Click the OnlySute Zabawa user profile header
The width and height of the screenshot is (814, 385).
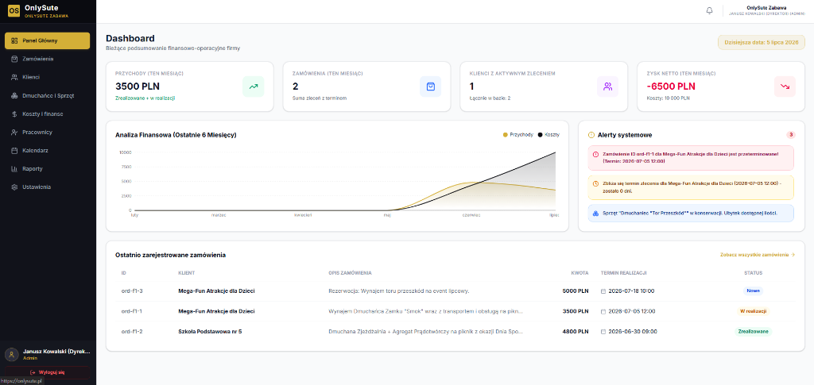[x=766, y=11]
